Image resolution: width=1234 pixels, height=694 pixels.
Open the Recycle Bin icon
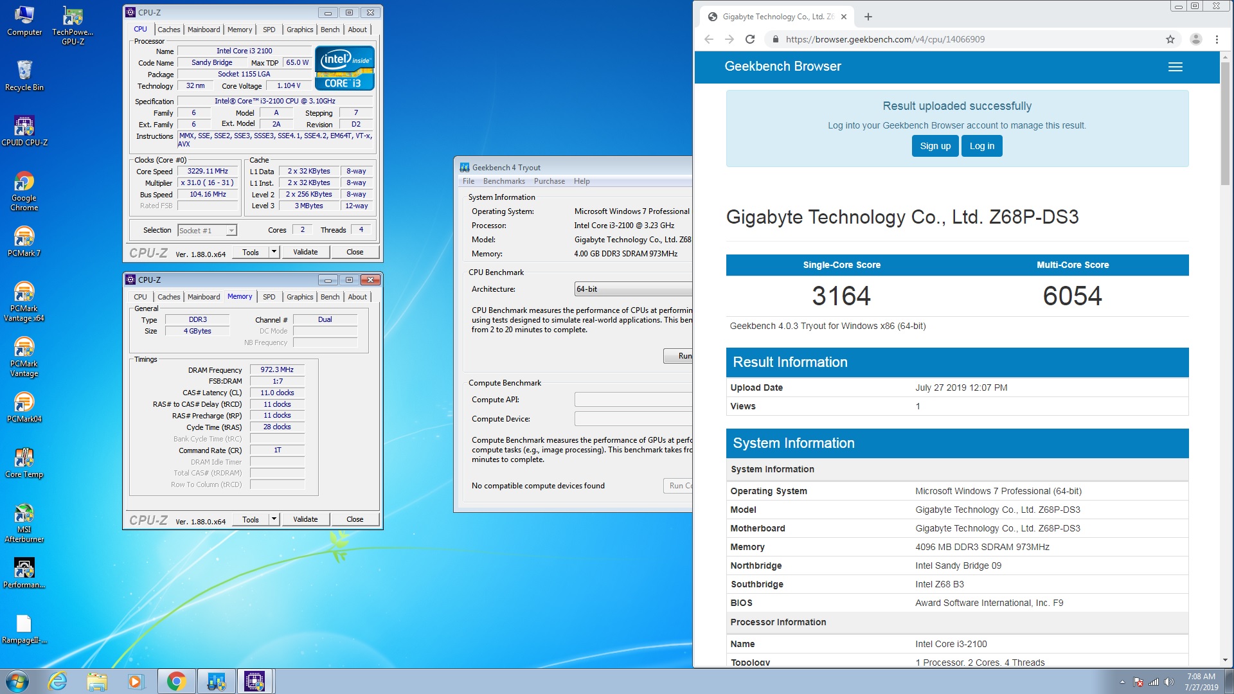(24, 76)
